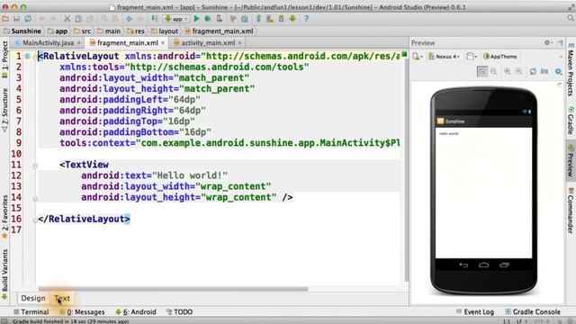The image size is (576, 324).
Task: Toggle the Preview side panel button
Action: [571, 160]
